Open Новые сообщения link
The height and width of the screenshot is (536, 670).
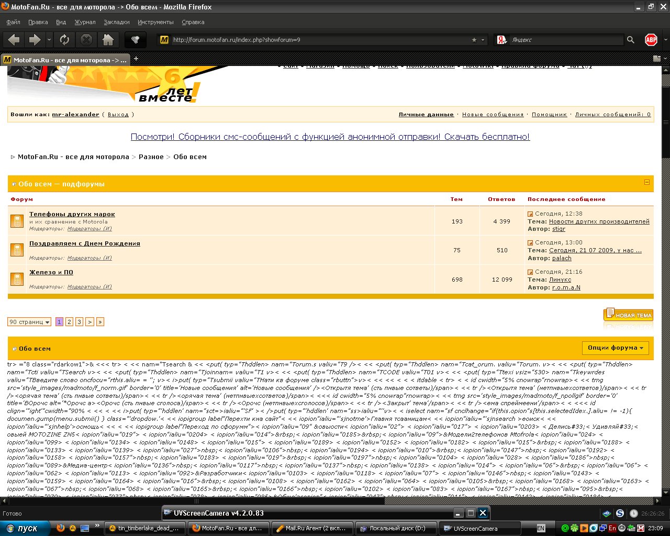[x=493, y=114]
